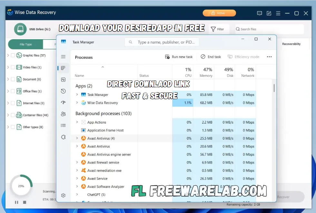Pause the scan with pause button
The image size is (316, 213).
pyautogui.click(x=16, y=202)
